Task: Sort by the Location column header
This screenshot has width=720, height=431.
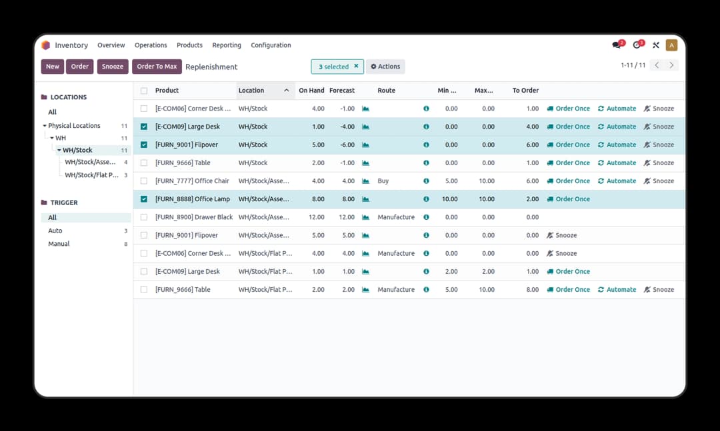Action: click(251, 91)
